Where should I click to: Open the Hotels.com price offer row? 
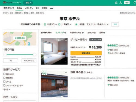pyautogui.click(x=86, y=60)
